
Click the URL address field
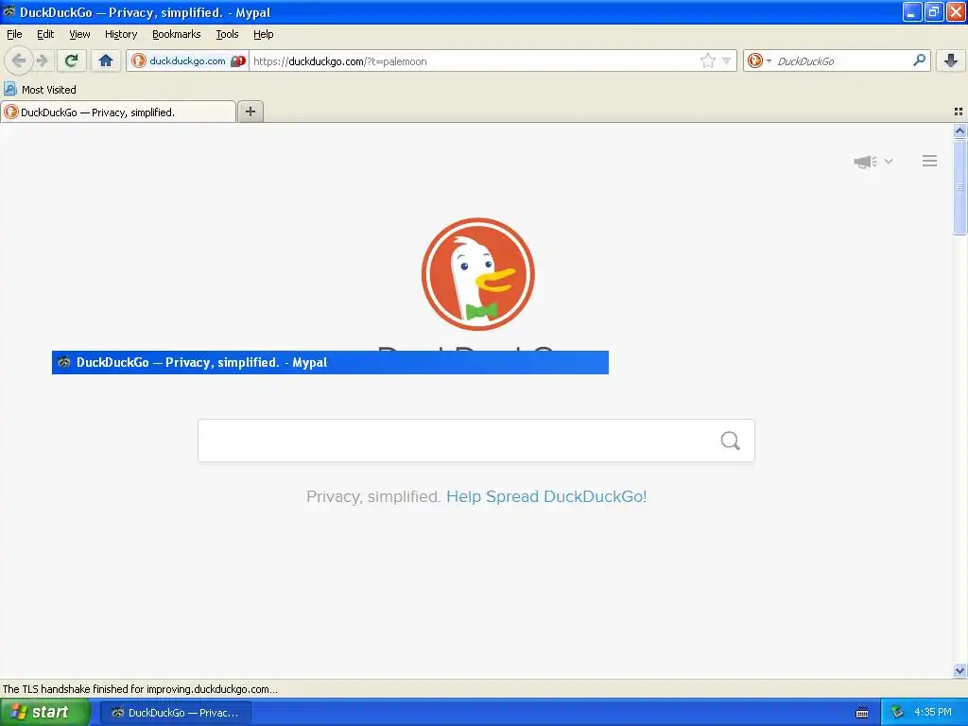pyautogui.click(x=473, y=61)
